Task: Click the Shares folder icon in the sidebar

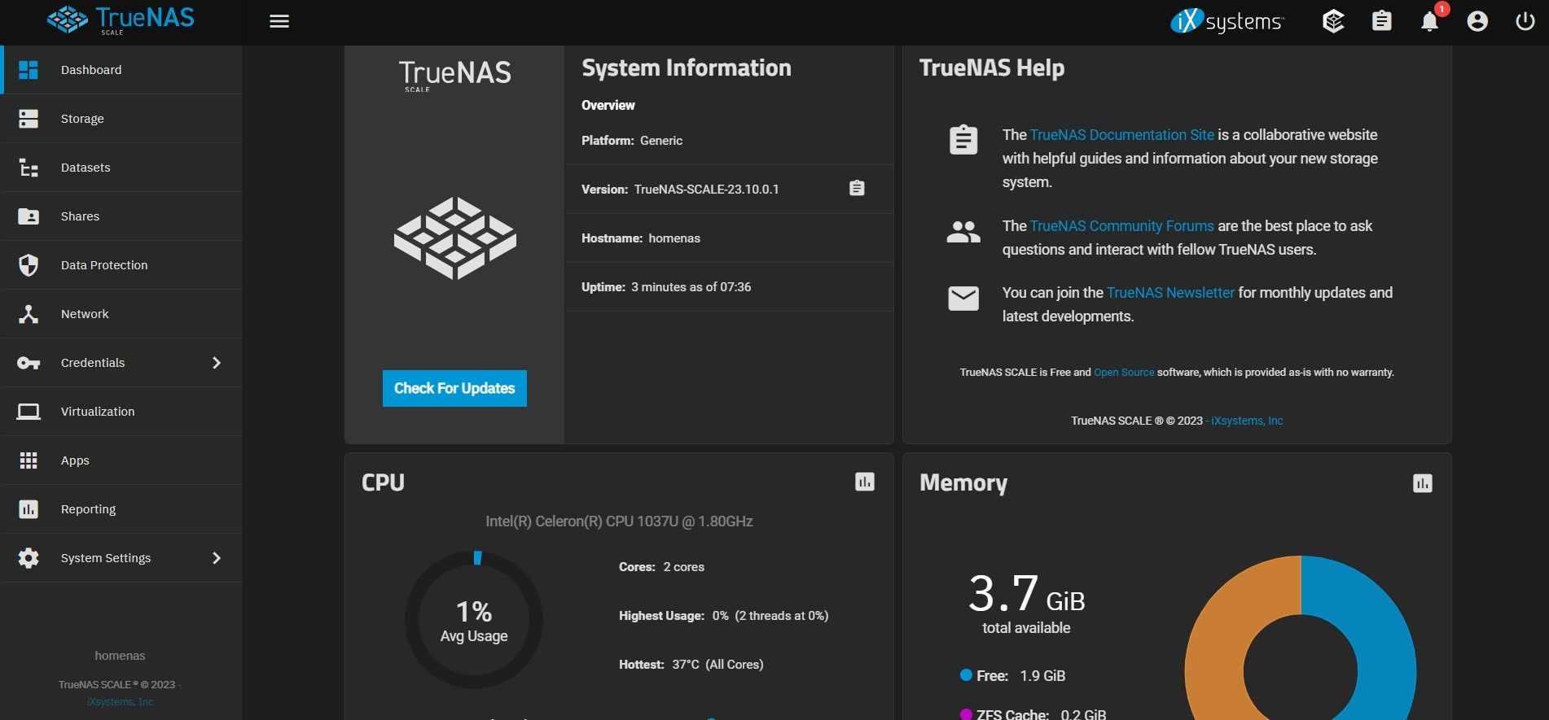Action: point(29,216)
